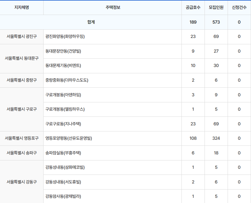
Task: Open 구로구로동(지나주택) housing entry
Action: click(63, 124)
